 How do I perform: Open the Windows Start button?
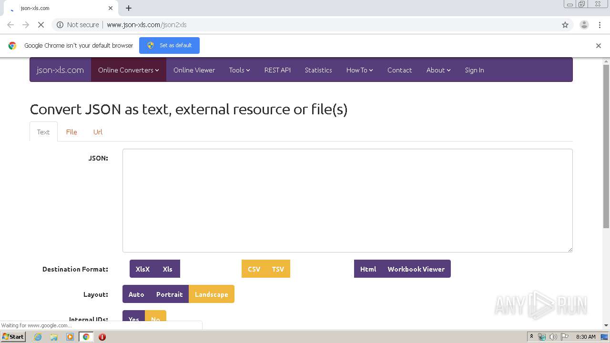coord(13,337)
